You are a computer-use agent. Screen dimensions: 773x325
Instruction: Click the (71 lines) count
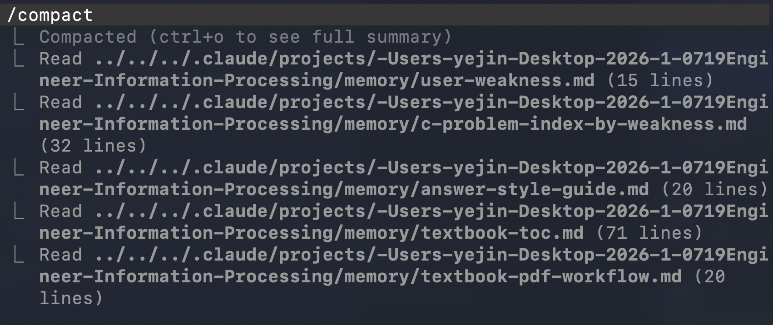649,233
